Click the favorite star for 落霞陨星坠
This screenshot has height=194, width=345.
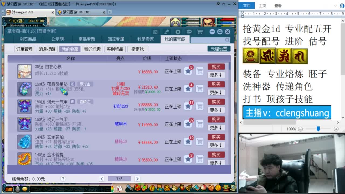188,89
